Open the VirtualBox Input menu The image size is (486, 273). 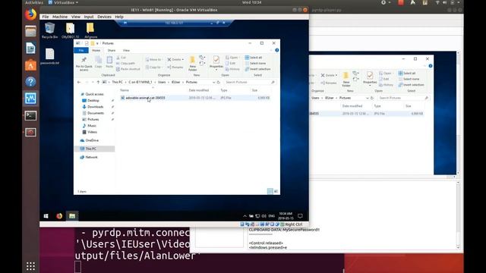[89, 17]
